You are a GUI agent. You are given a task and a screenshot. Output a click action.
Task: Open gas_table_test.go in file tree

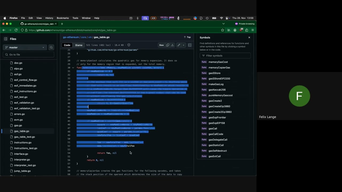(25, 137)
